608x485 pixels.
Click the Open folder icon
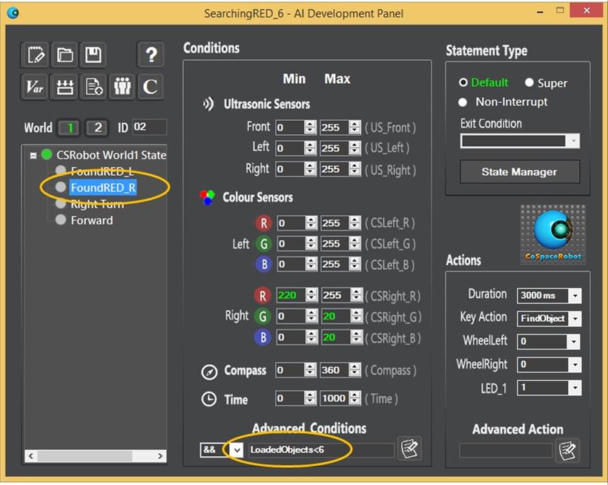tap(65, 54)
